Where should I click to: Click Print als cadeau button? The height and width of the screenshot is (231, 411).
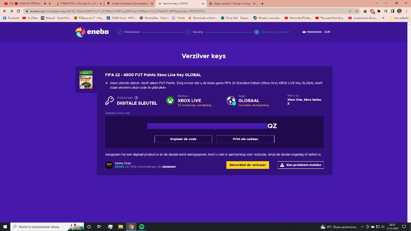245,139
